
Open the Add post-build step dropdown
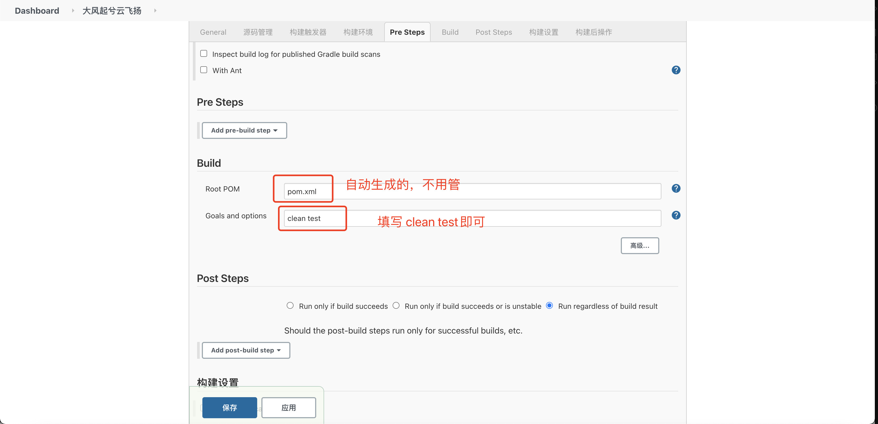[246, 350]
